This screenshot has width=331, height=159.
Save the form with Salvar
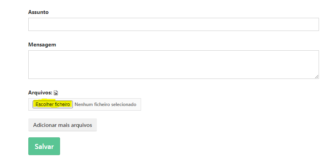tap(44, 146)
